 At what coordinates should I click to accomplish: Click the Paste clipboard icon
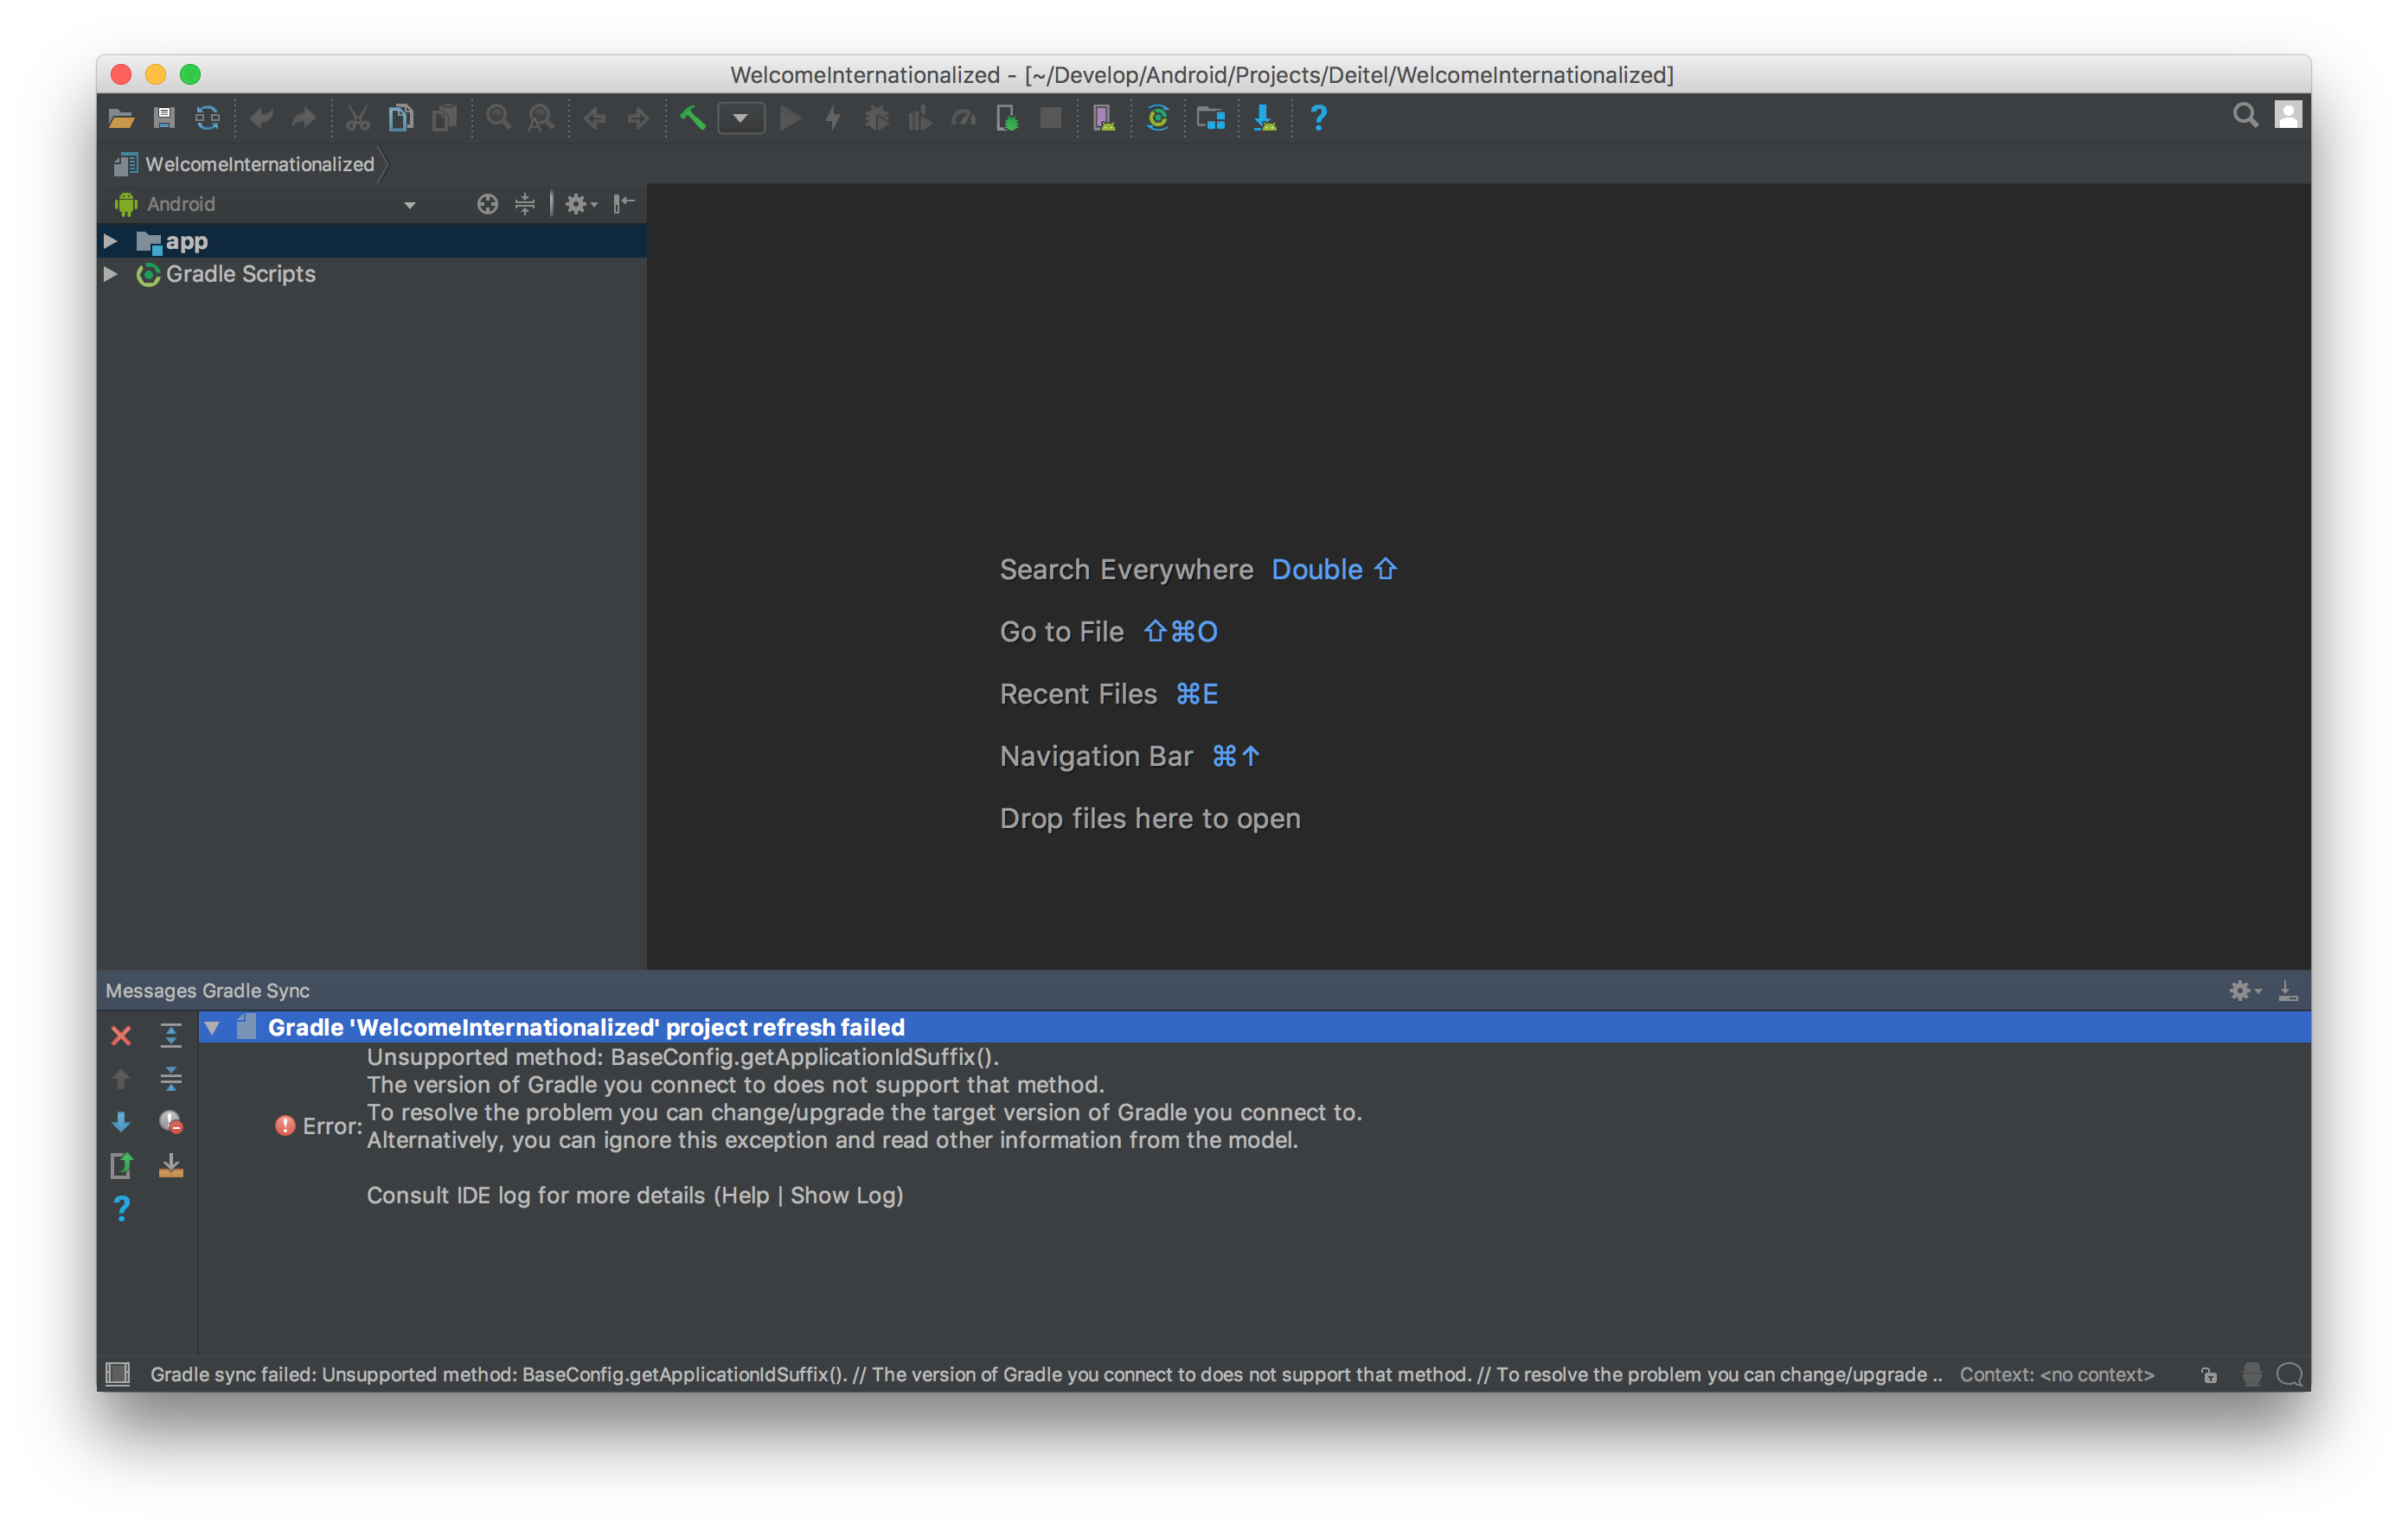[x=444, y=119]
